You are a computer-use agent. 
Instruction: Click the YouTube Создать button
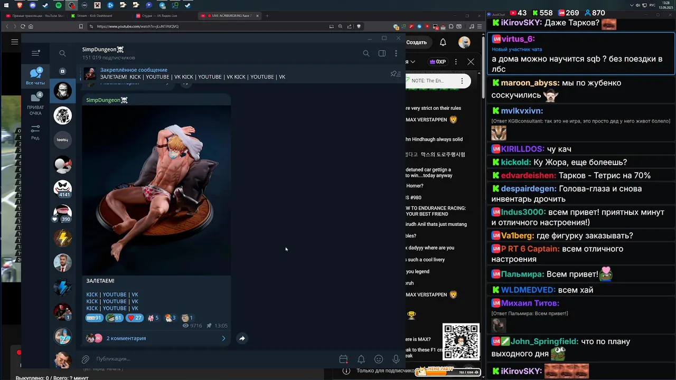coord(416,42)
